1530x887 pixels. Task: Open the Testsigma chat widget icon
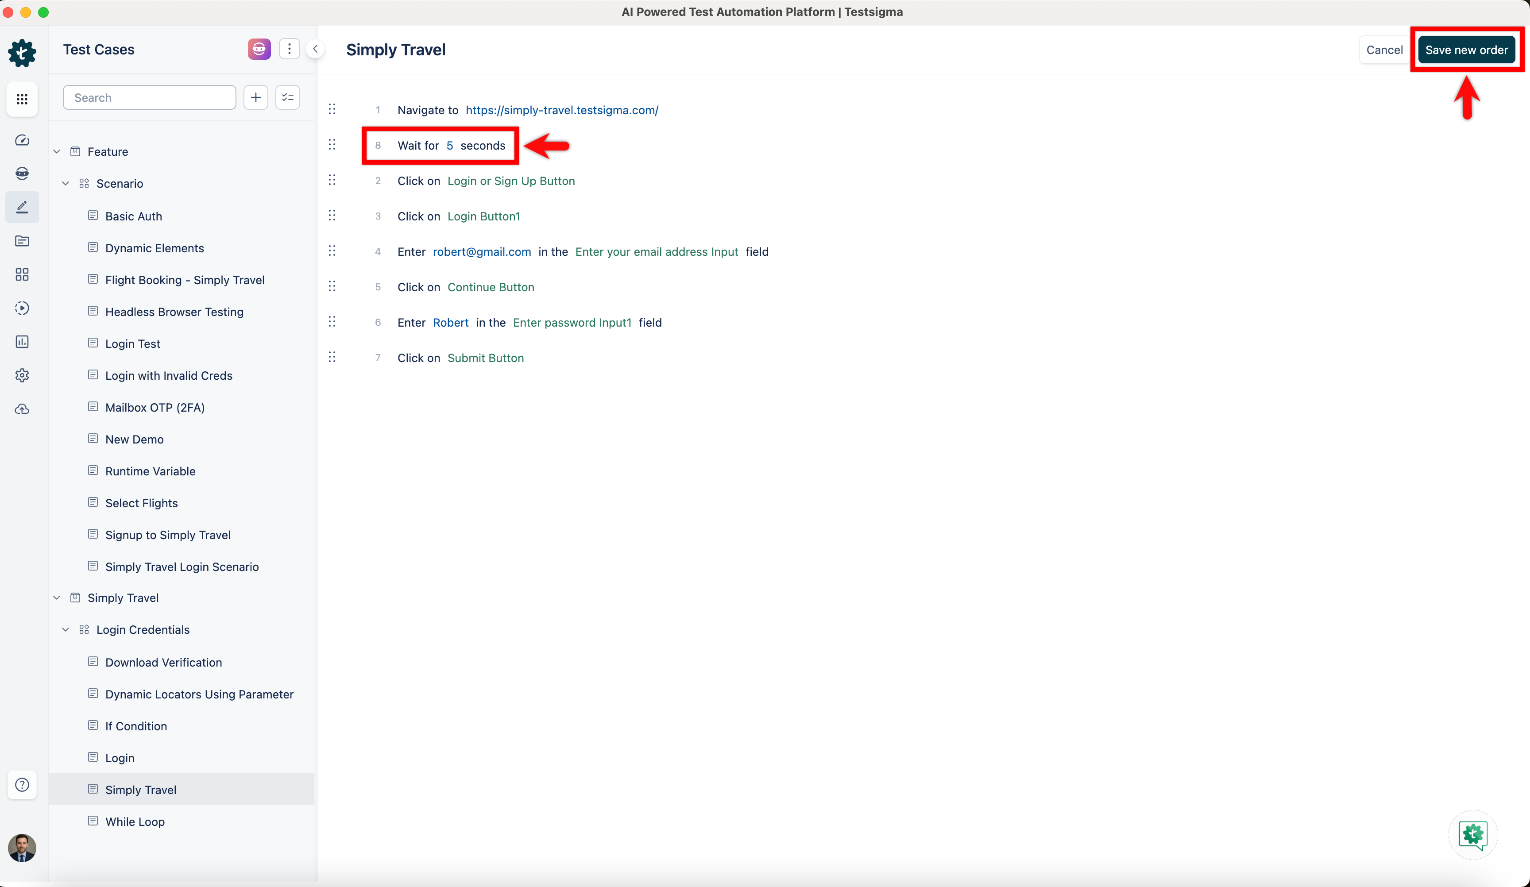1473,835
